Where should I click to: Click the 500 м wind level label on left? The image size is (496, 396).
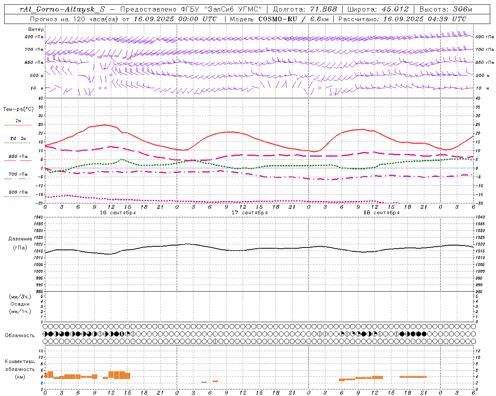coord(37,75)
